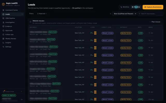Open Command Center page
Screen dimensions: 166x103
tap(13, 10)
